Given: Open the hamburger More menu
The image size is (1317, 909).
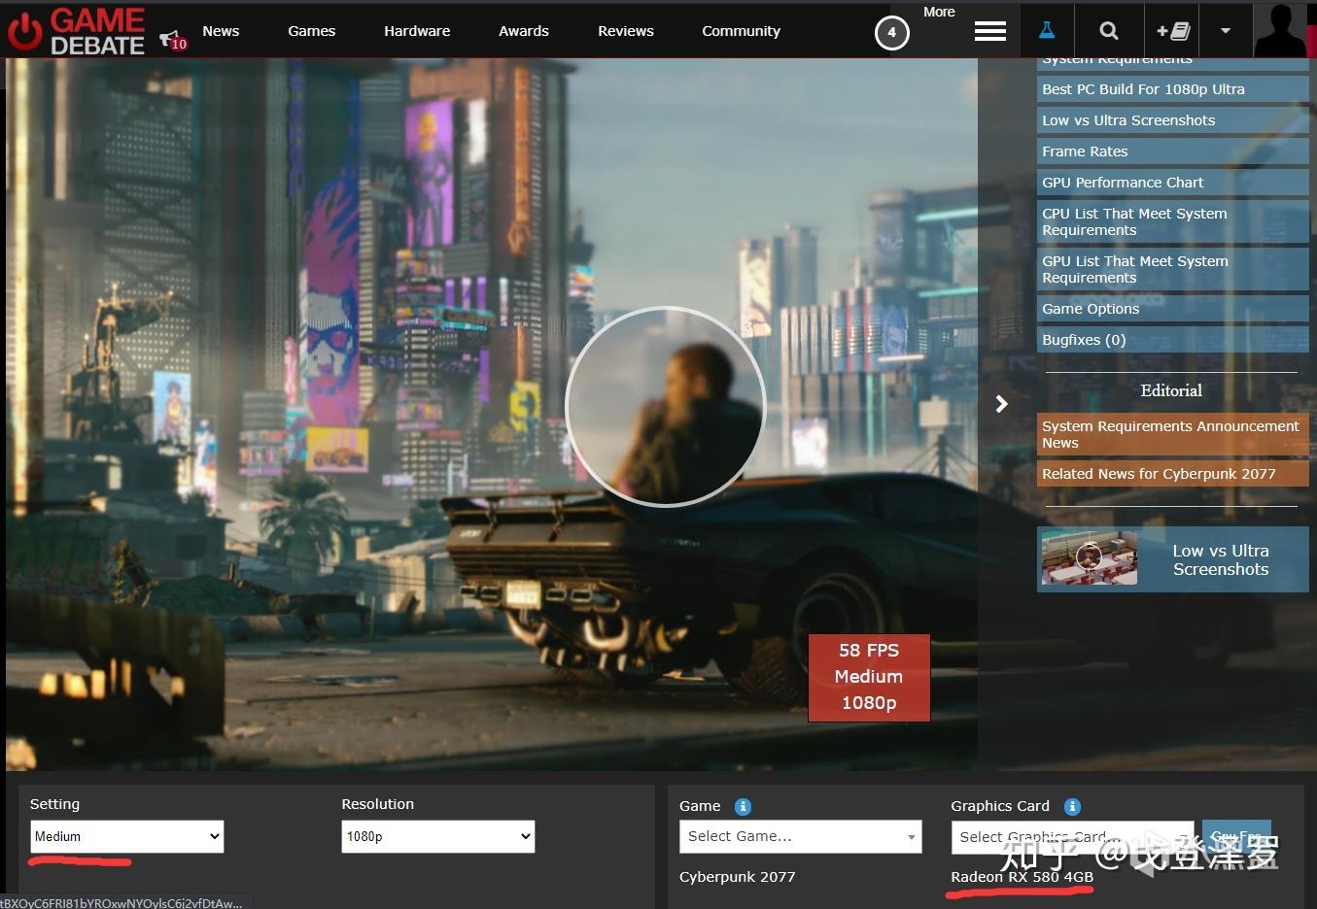Looking at the screenshot, I should click(989, 31).
